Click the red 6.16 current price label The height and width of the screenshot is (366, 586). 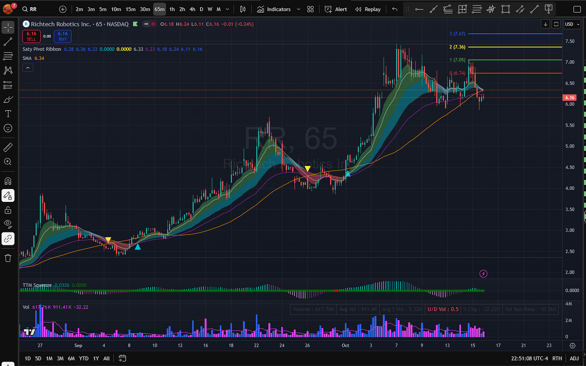point(569,98)
